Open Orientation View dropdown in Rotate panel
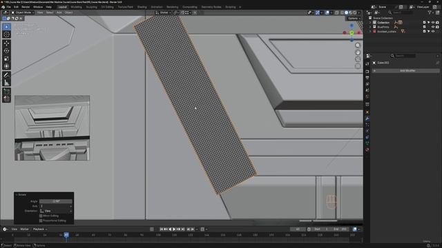This screenshot has width=442, height=248. click(x=56, y=211)
